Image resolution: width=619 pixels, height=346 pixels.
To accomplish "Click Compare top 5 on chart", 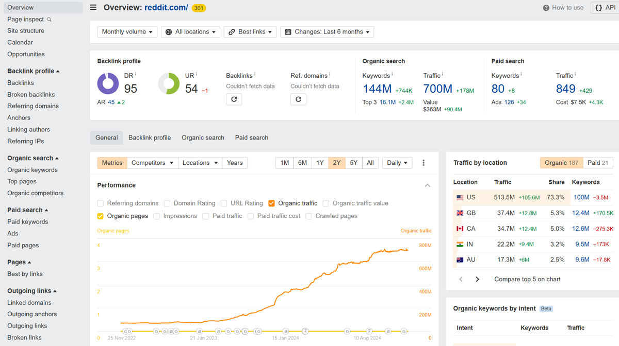I will (x=527, y=279).
